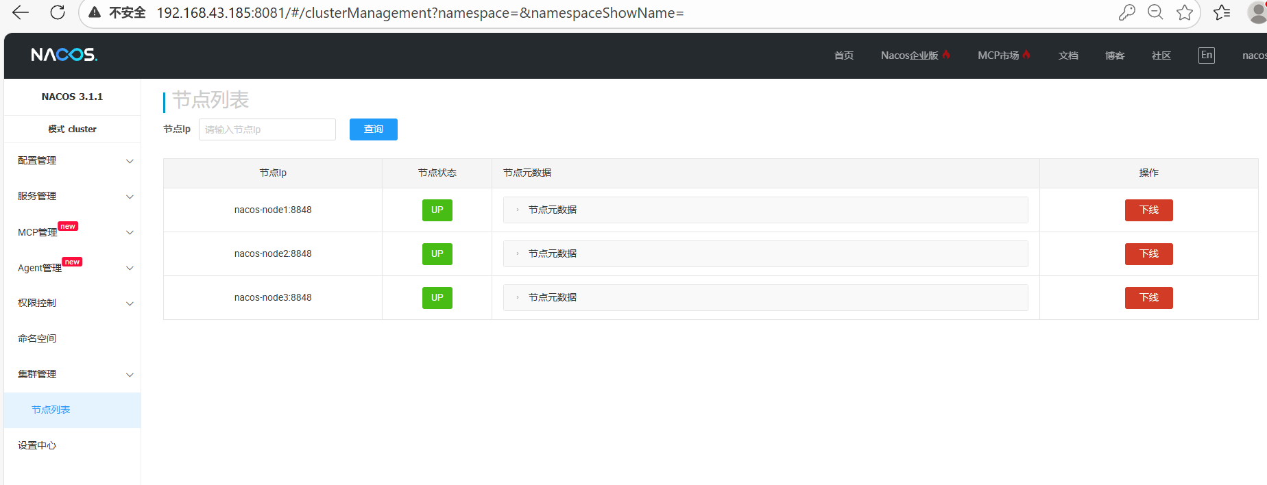The image size is (1267, 485).
Task: Open 首页 in the top navigation
Action: [x=844, y=55]
